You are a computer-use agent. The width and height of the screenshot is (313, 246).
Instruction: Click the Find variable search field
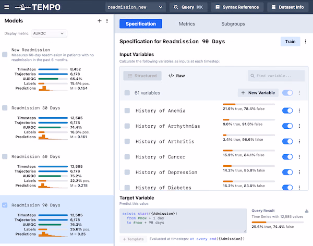[x=276, y=76]
